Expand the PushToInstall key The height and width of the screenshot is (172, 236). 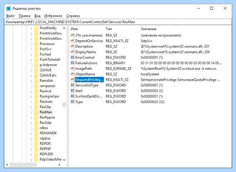point(31,60)
